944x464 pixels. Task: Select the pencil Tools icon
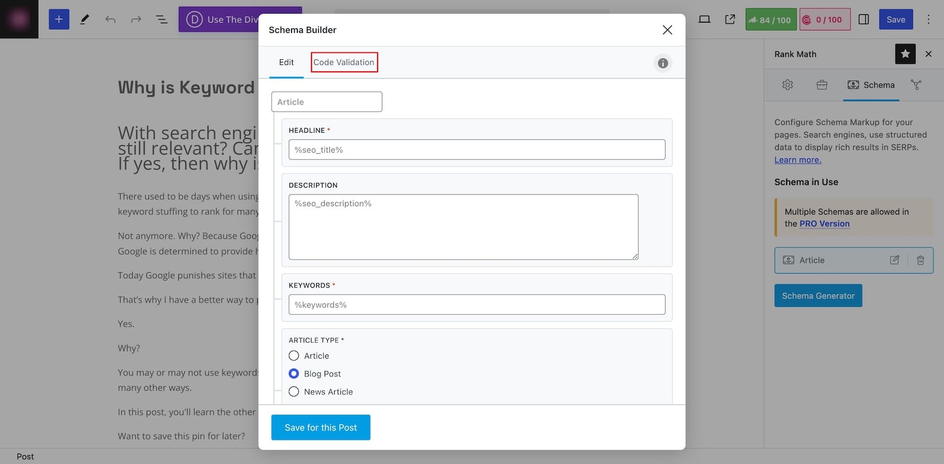coord(84,19)
